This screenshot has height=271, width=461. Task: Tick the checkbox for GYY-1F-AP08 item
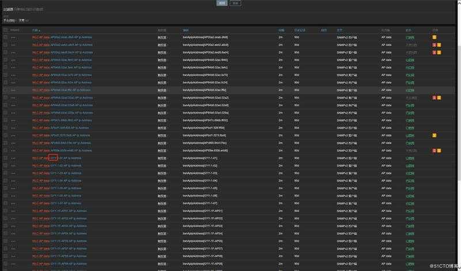[5, 256]
